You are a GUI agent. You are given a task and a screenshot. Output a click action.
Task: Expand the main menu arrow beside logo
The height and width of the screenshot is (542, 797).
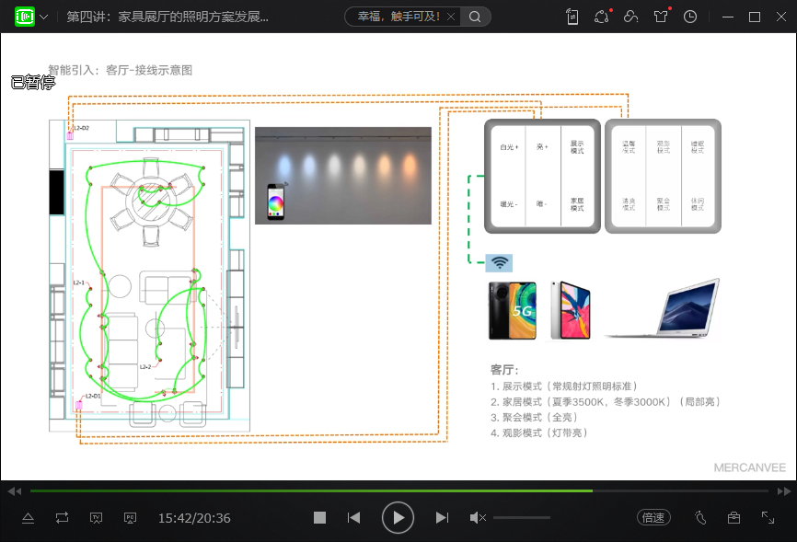[x=44, y=17]
